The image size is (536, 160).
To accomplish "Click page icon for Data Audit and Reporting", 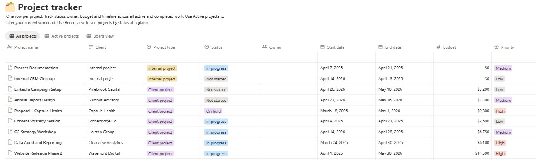I will (10, 143).
